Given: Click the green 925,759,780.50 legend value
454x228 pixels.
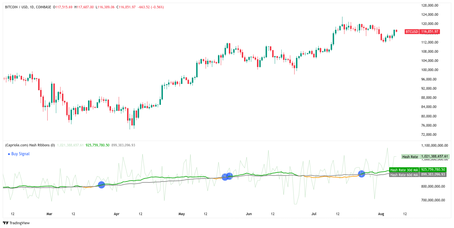Looking at the screenshot, I should point(98,145).
